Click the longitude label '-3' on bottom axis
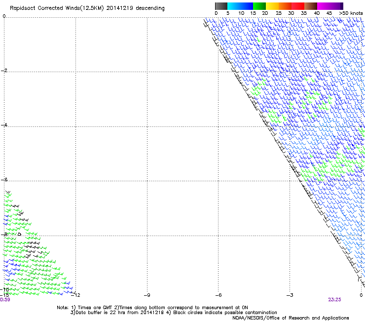 pos(290,295)
